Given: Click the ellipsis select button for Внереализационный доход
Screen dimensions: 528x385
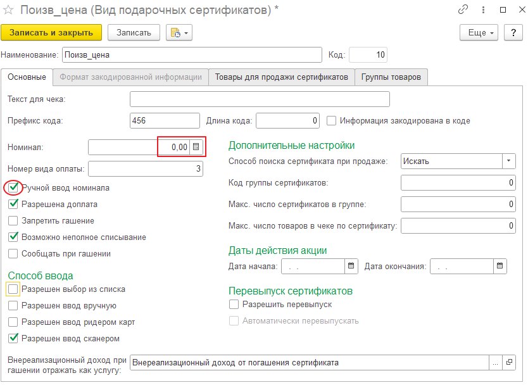Looking at the screenshot, I should point(495,362).
